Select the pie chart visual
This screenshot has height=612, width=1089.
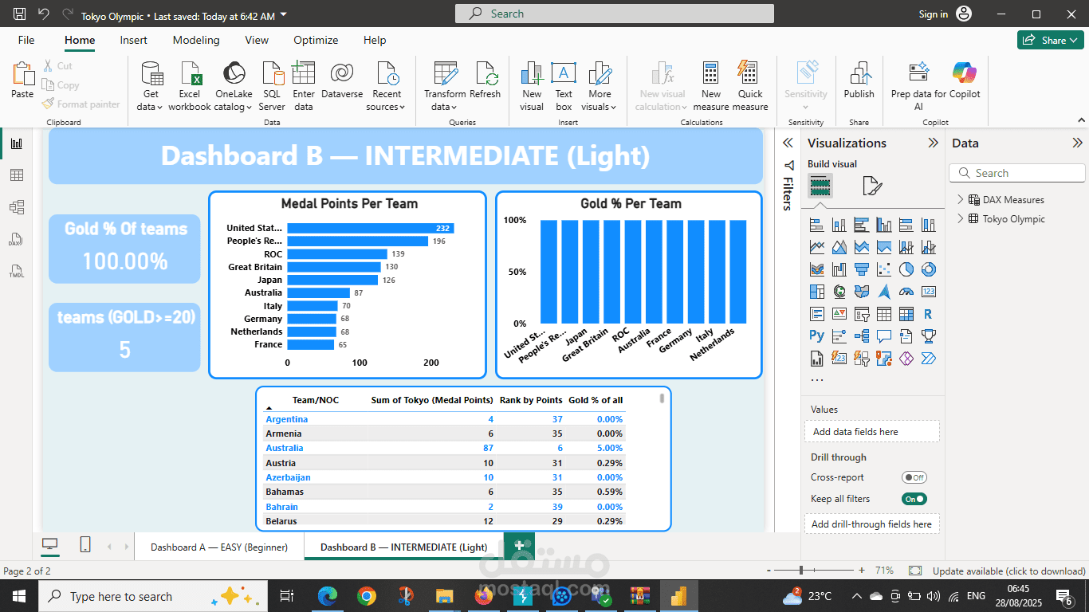point(906,269)
